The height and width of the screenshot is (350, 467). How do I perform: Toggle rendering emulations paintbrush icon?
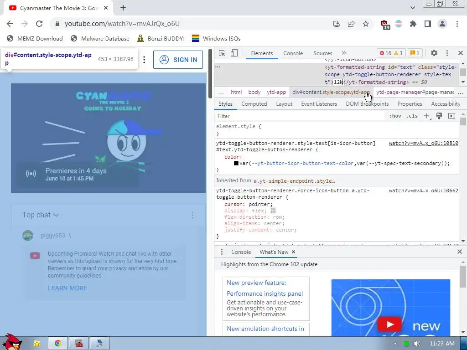click(439, 116)
